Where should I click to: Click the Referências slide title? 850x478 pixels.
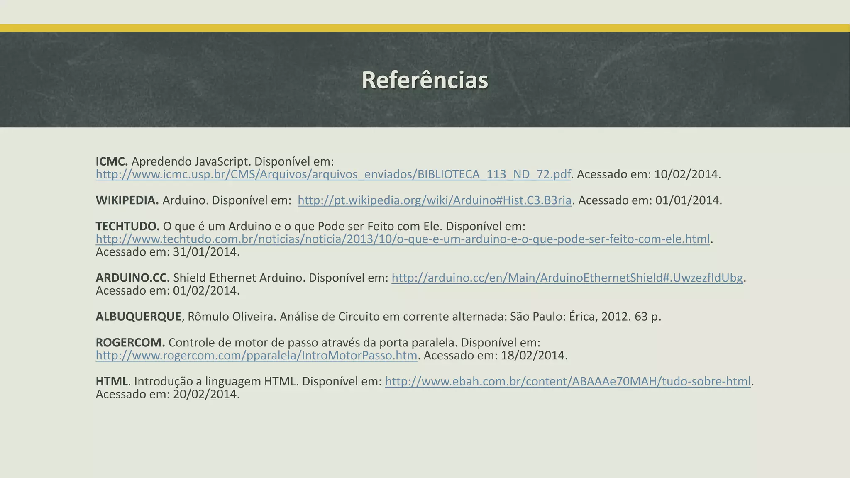click(x=425, y=80)
